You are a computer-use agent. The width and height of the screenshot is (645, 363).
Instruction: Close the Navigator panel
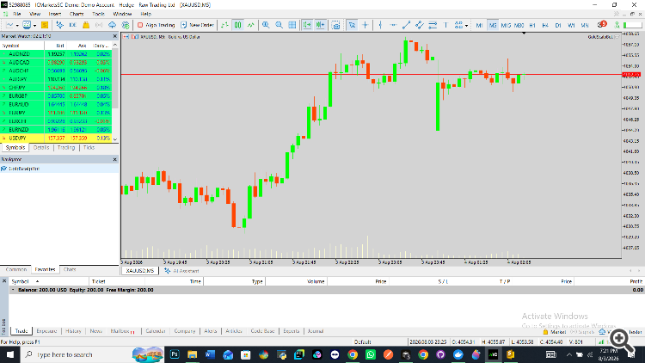(114, 159)
